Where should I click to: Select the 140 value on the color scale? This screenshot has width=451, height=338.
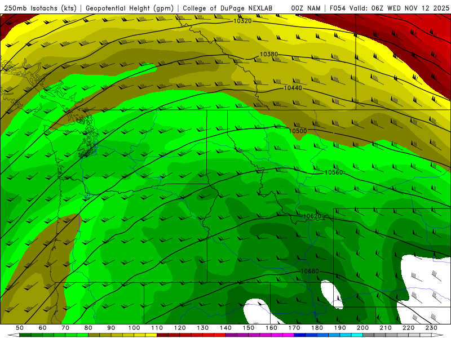point(226,328)
